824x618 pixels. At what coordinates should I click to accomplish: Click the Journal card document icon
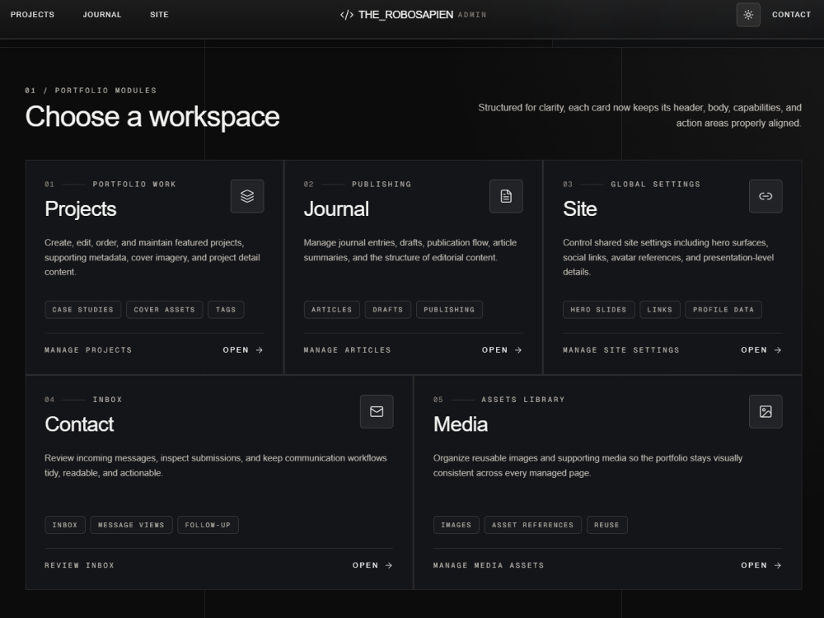(506, 196)
